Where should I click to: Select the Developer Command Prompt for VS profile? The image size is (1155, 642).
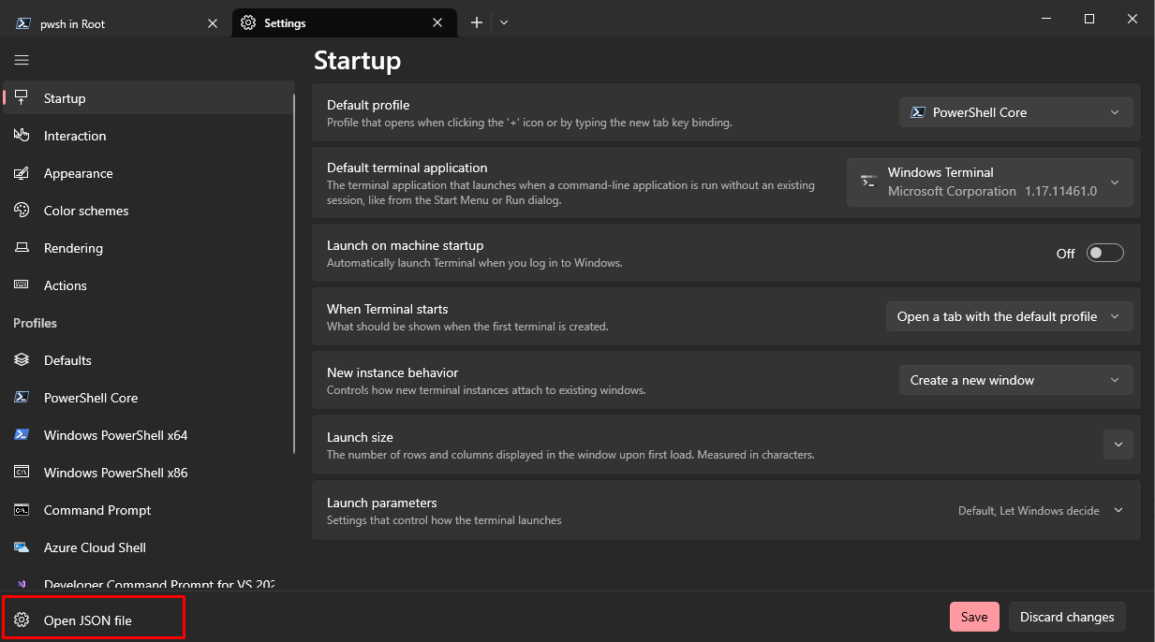[149, 583]
